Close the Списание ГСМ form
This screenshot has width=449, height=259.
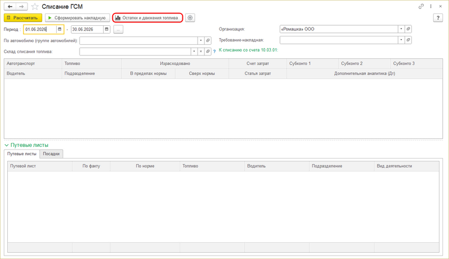(441, 6)
